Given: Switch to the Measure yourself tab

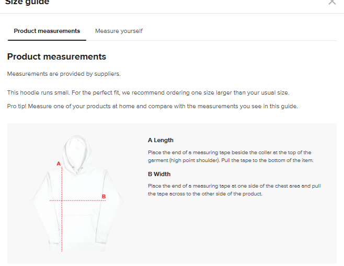Looking at the screenshot, I should tap(119, 31).
